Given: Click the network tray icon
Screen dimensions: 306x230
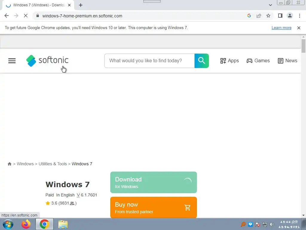Looking at the screenshot, I should point(265,224).
